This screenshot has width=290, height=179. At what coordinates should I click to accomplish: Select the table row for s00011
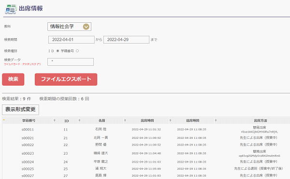(x=146, y=129)
